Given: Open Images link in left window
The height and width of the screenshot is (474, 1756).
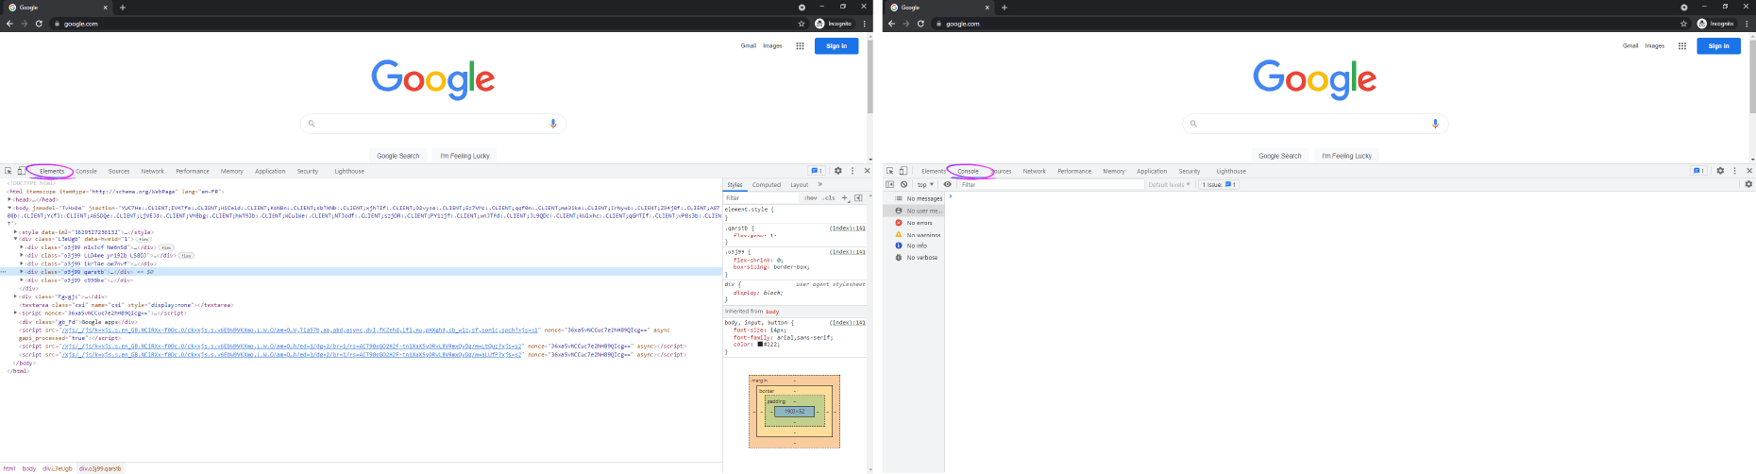Looking at the screenshot, I should click(x=772, y=45).
